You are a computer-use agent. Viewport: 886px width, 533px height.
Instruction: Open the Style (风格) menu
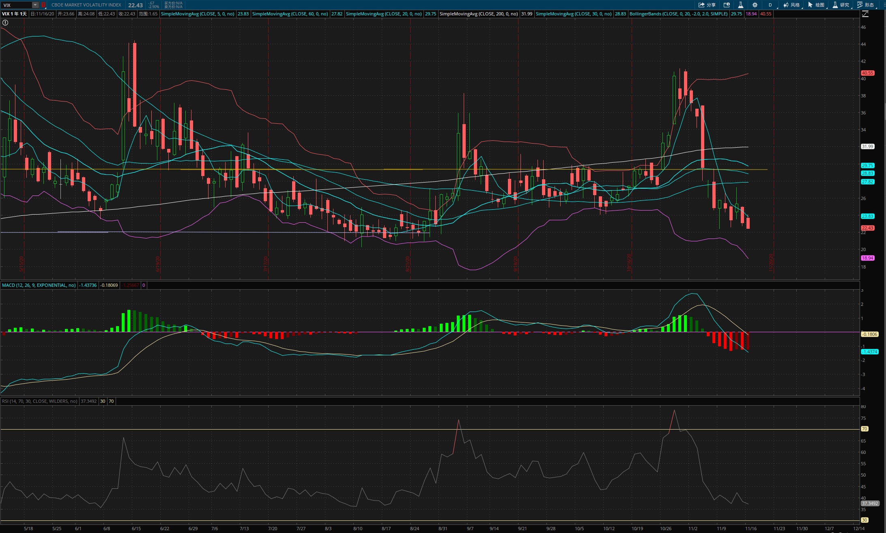[x=791, y=5]
